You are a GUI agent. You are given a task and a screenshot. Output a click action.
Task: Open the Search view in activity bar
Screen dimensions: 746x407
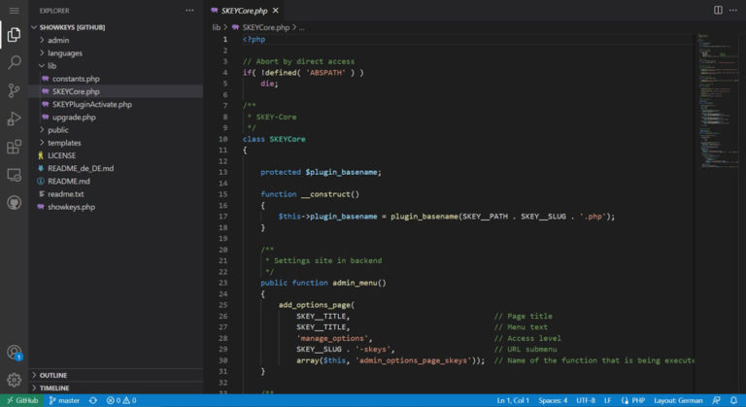tap(14, 62)
